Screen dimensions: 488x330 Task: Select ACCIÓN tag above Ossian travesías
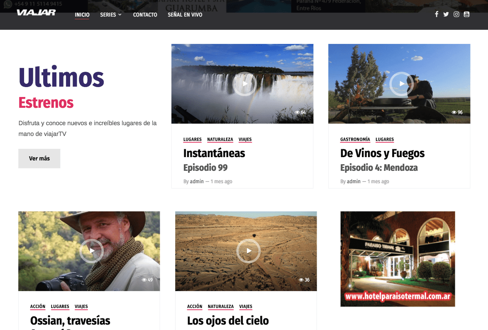[x=38, y=307]
